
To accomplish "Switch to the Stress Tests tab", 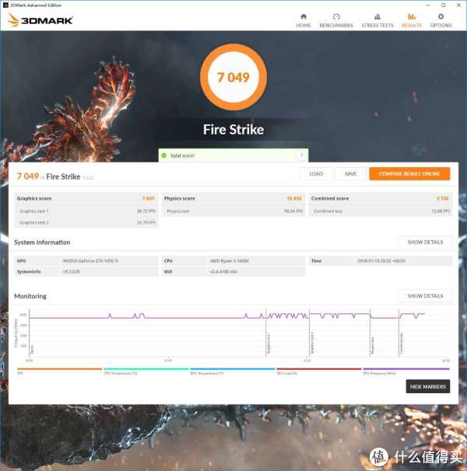I will (377, 20).
